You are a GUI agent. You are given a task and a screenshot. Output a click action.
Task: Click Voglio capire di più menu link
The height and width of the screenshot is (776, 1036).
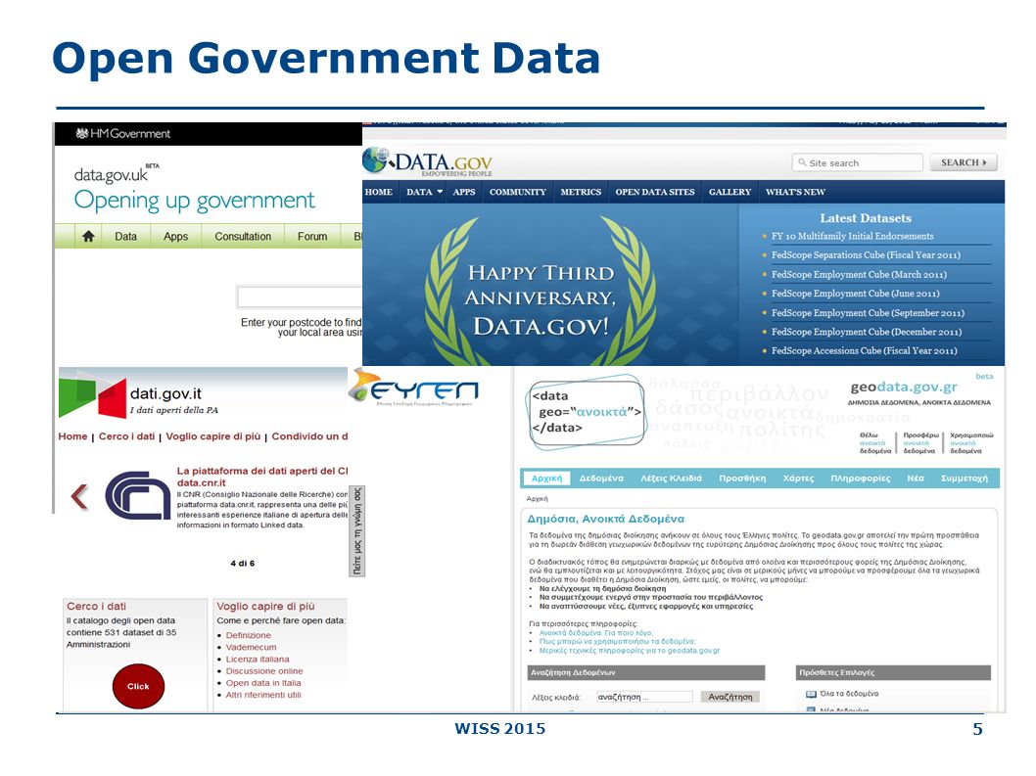click(x=213, y=436)
